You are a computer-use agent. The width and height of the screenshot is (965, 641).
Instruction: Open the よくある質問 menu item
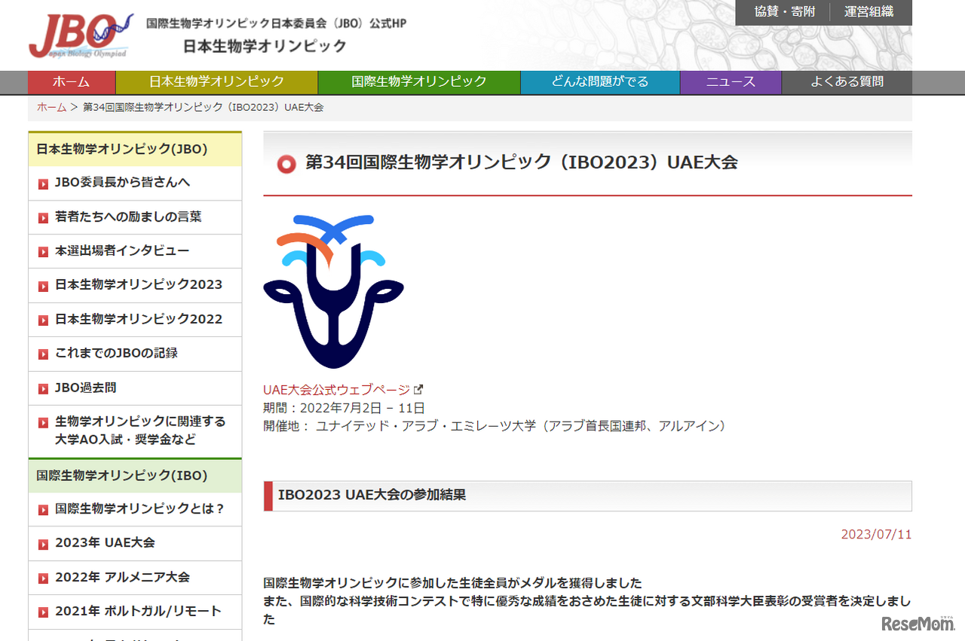(847, 82)
